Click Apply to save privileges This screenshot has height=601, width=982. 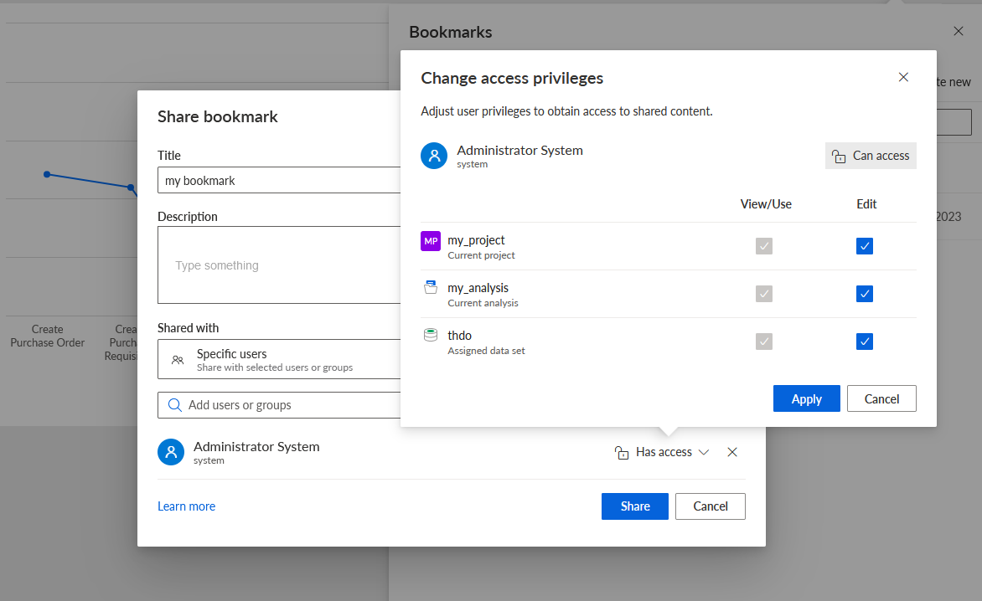point(806,398)
